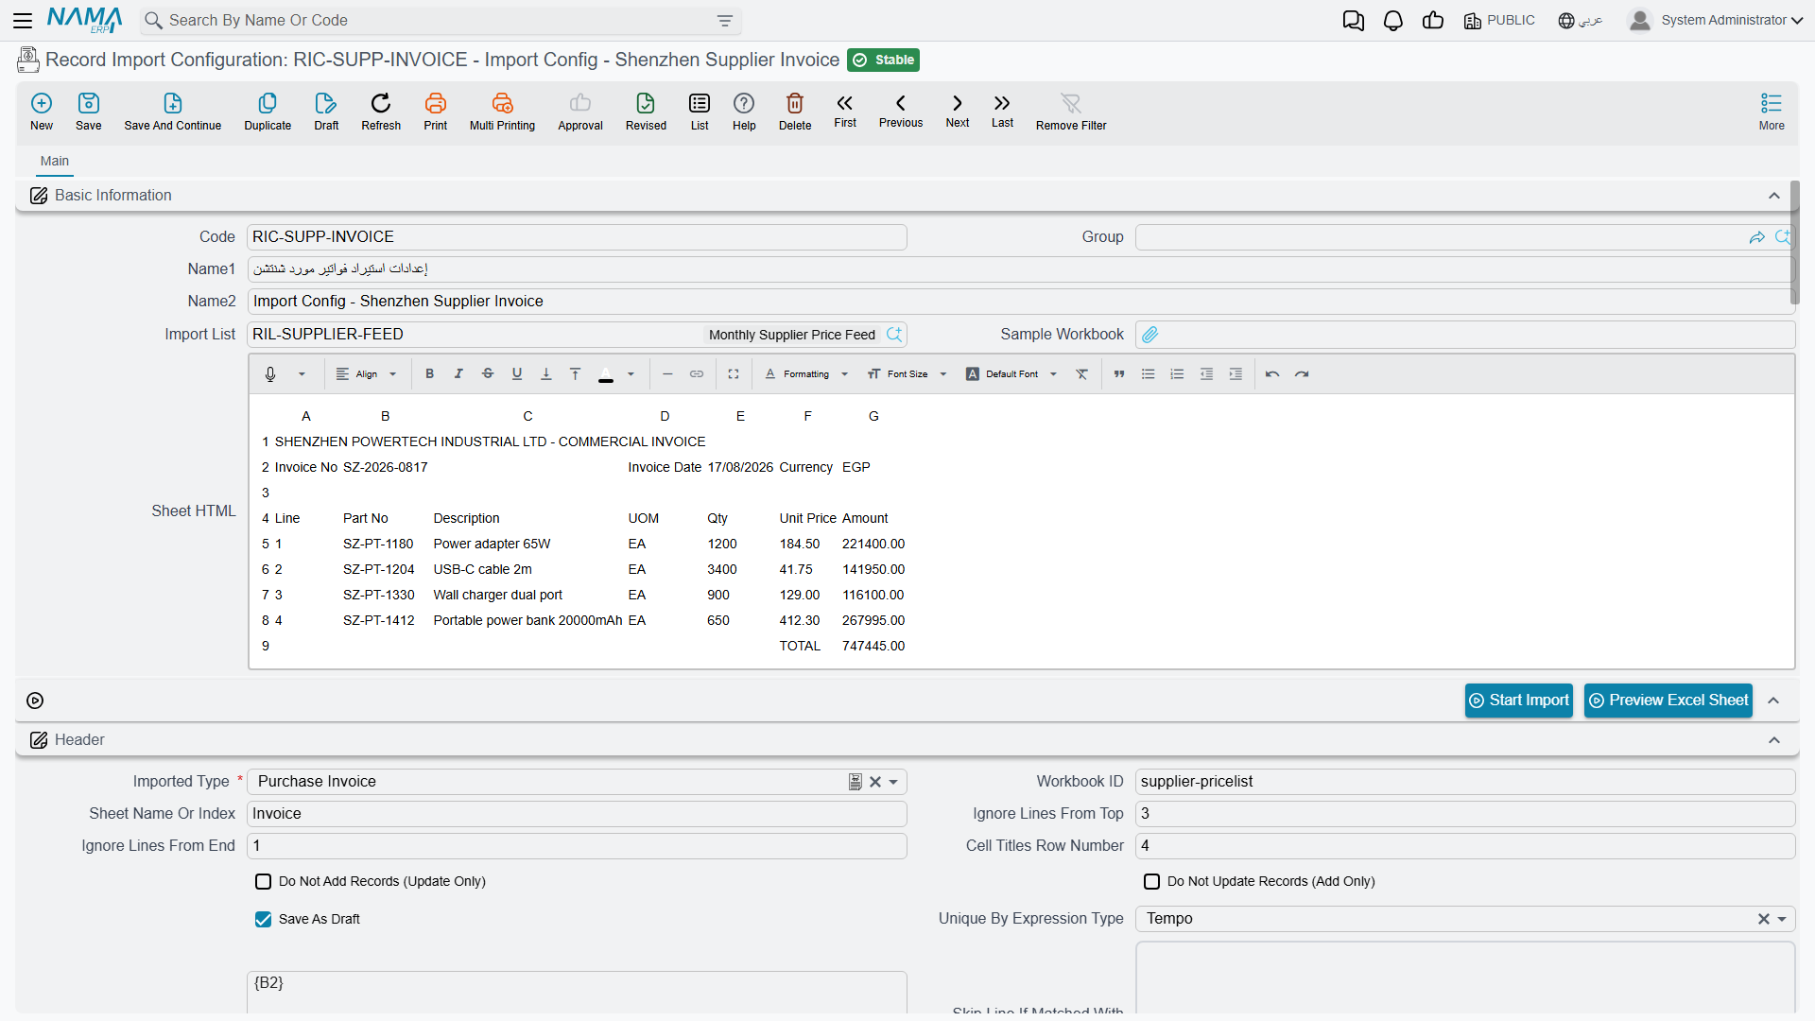Image resolution: width=1815 pixels, height=1021 pixels.
Task: Collapse the Basic Information section
Action: 1774,196
